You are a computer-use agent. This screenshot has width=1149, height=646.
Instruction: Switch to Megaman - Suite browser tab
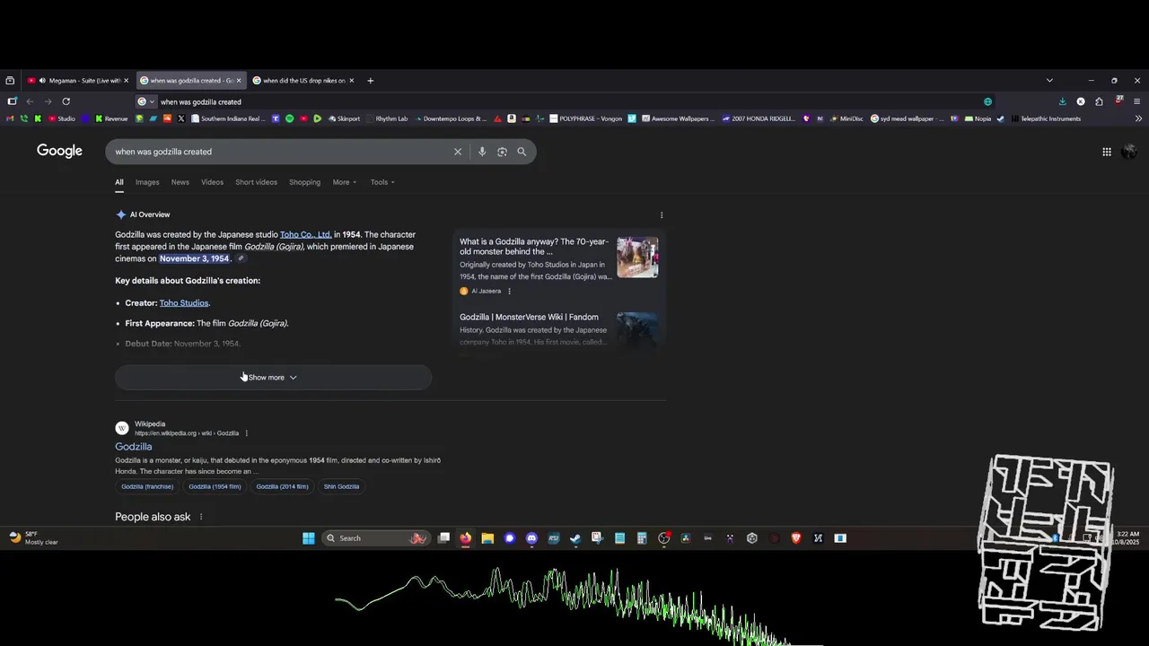tap(77, 81)
